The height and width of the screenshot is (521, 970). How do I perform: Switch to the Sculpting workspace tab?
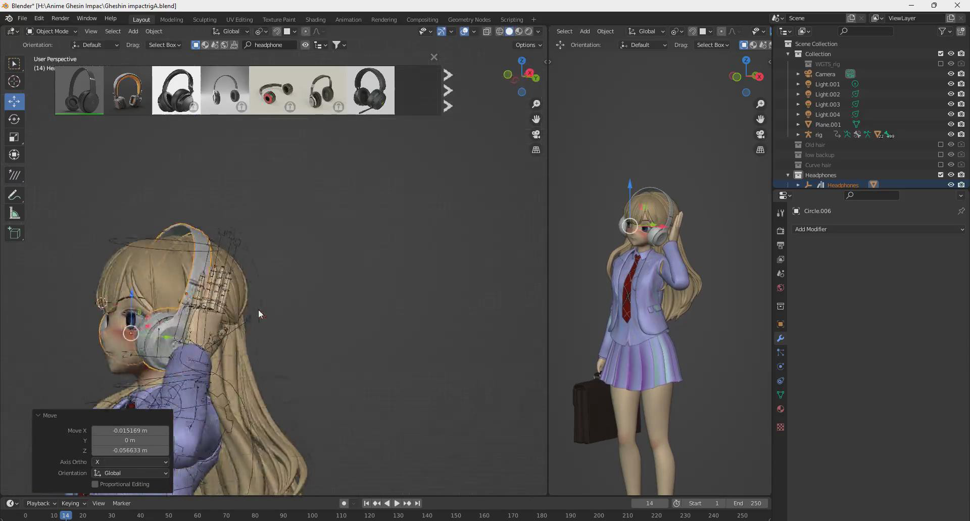(205, 20)
